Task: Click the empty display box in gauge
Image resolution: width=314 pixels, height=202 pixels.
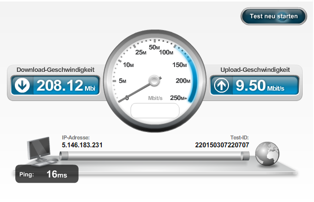Action: point(155,110)
